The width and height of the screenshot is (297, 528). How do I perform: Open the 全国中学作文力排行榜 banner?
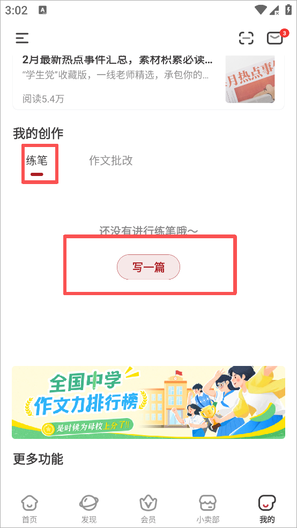click(x=148, y=402)
